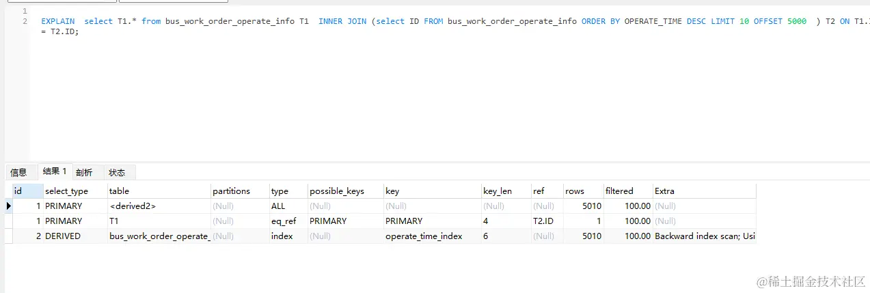
Task: Click the select_type column header
Action: pyautogui.click(x=76, y=191)
